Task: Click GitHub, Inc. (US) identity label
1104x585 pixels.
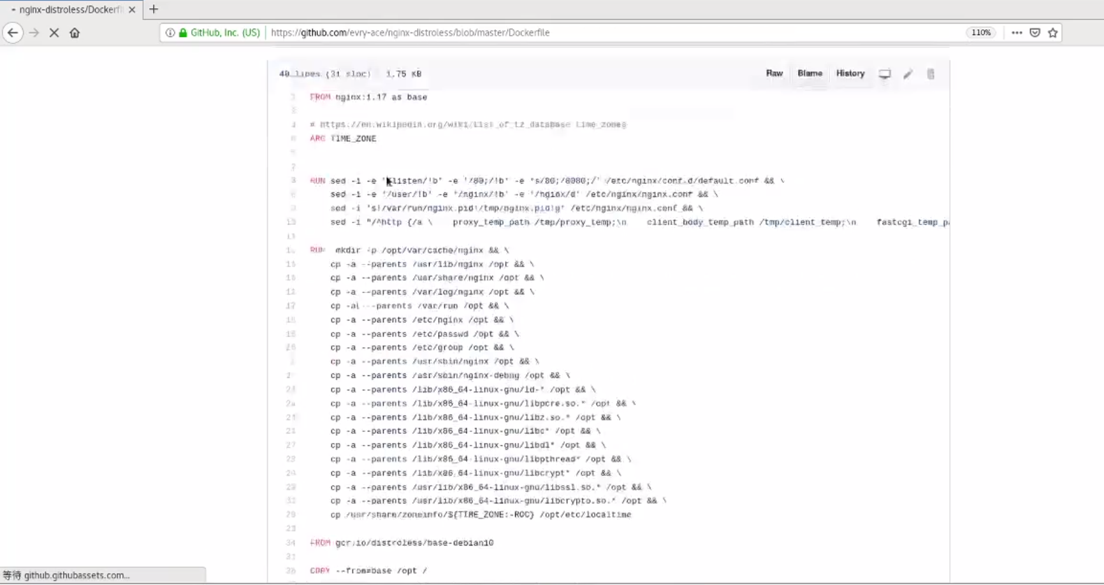Action: (x=225, y=32)
